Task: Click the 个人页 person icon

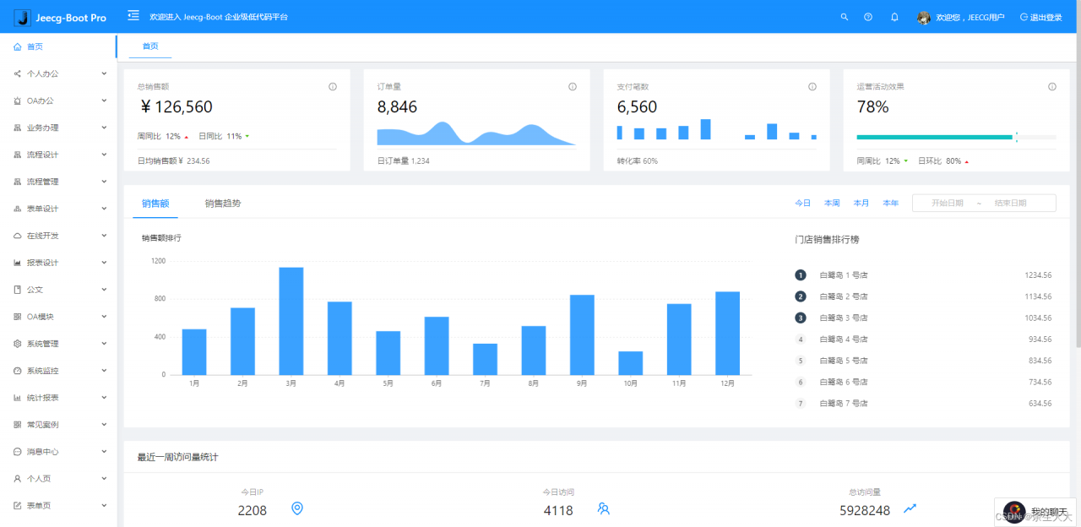Action: [x=18, y=479]
